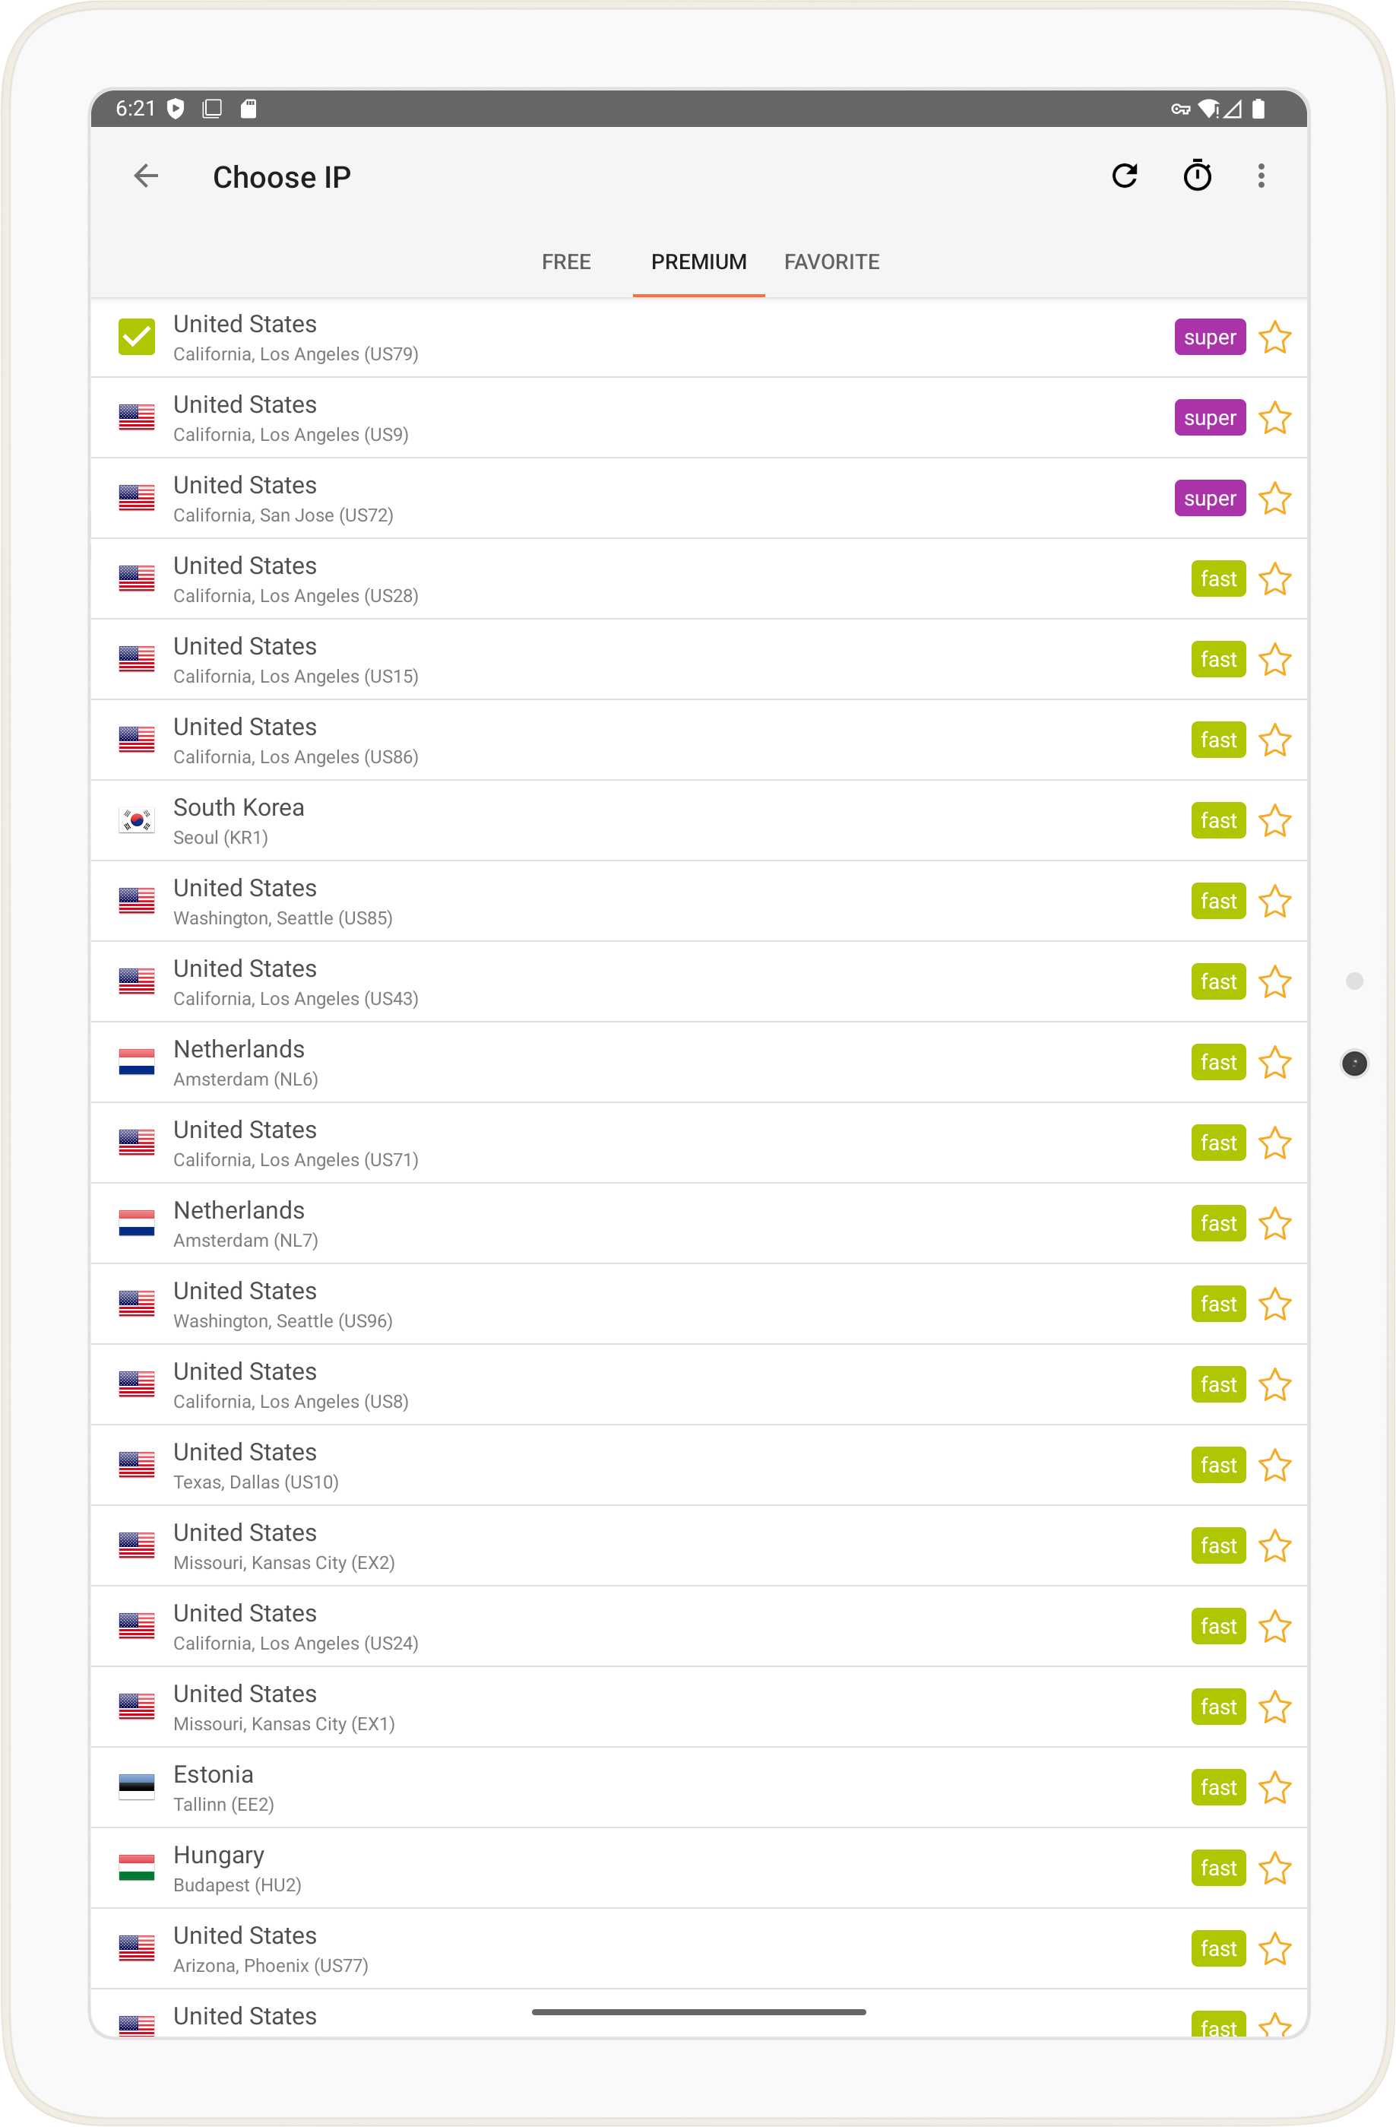Choose Arizona, Phoenix (US77) server

698,1949
